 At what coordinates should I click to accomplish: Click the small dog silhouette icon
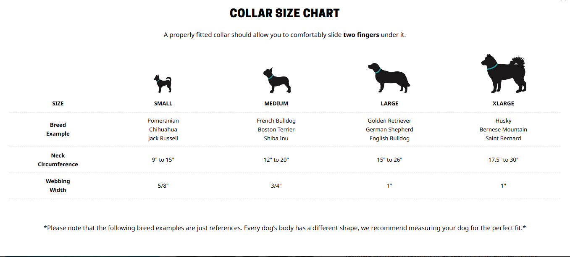(x=163, y=84)
